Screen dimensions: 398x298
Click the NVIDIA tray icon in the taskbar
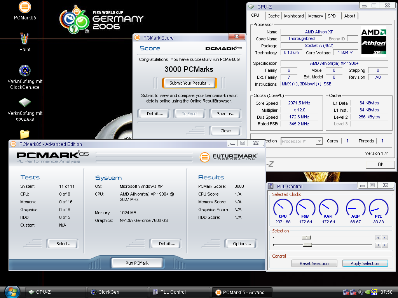point(367,292)
